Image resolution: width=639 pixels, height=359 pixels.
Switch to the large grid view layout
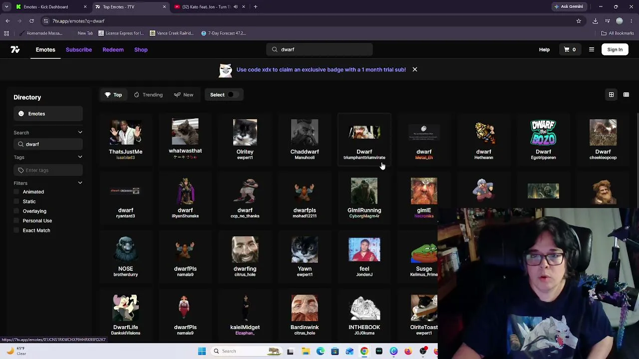click(611, 95)
